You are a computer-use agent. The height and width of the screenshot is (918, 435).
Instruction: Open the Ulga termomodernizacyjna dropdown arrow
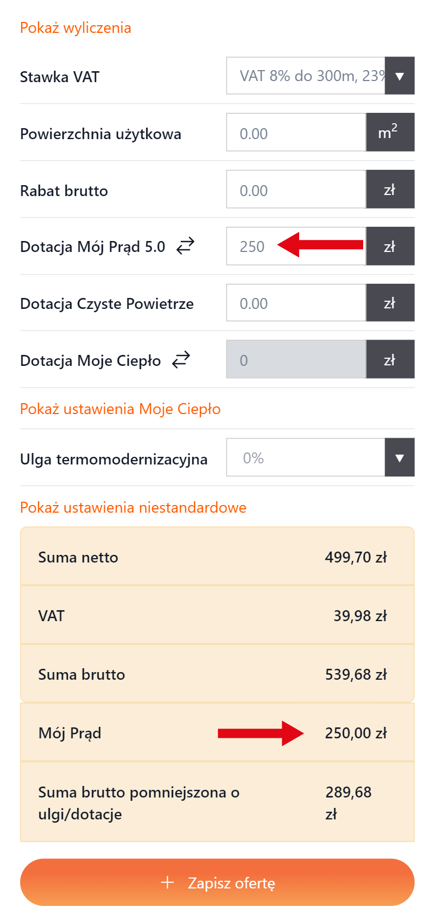399,457
